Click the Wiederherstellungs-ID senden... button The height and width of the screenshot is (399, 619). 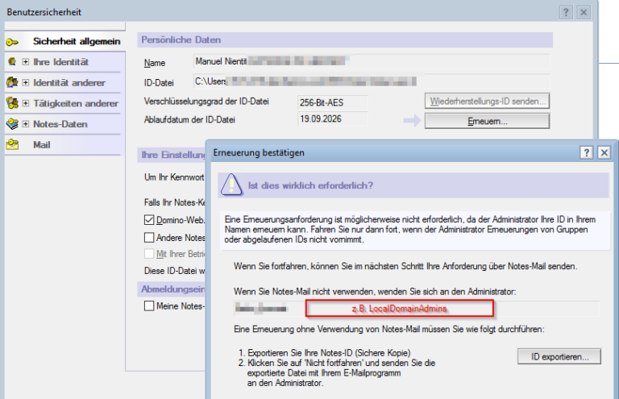487,101
